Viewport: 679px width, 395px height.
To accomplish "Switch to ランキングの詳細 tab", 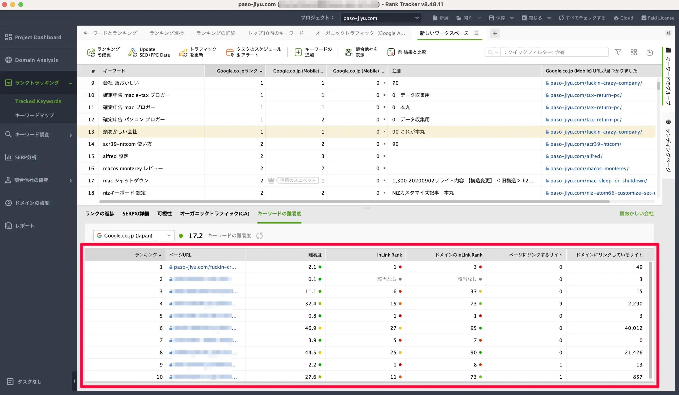I will pyautogui.click(x=216, y=33).
